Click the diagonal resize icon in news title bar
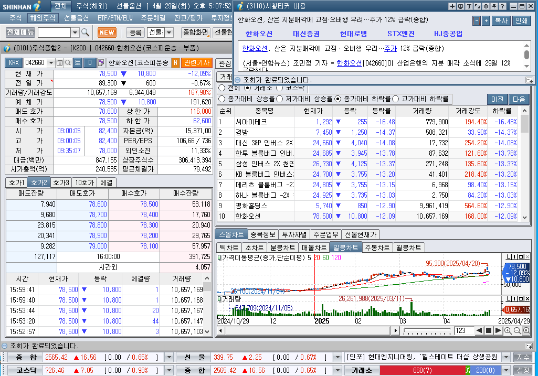 [477, 6]
